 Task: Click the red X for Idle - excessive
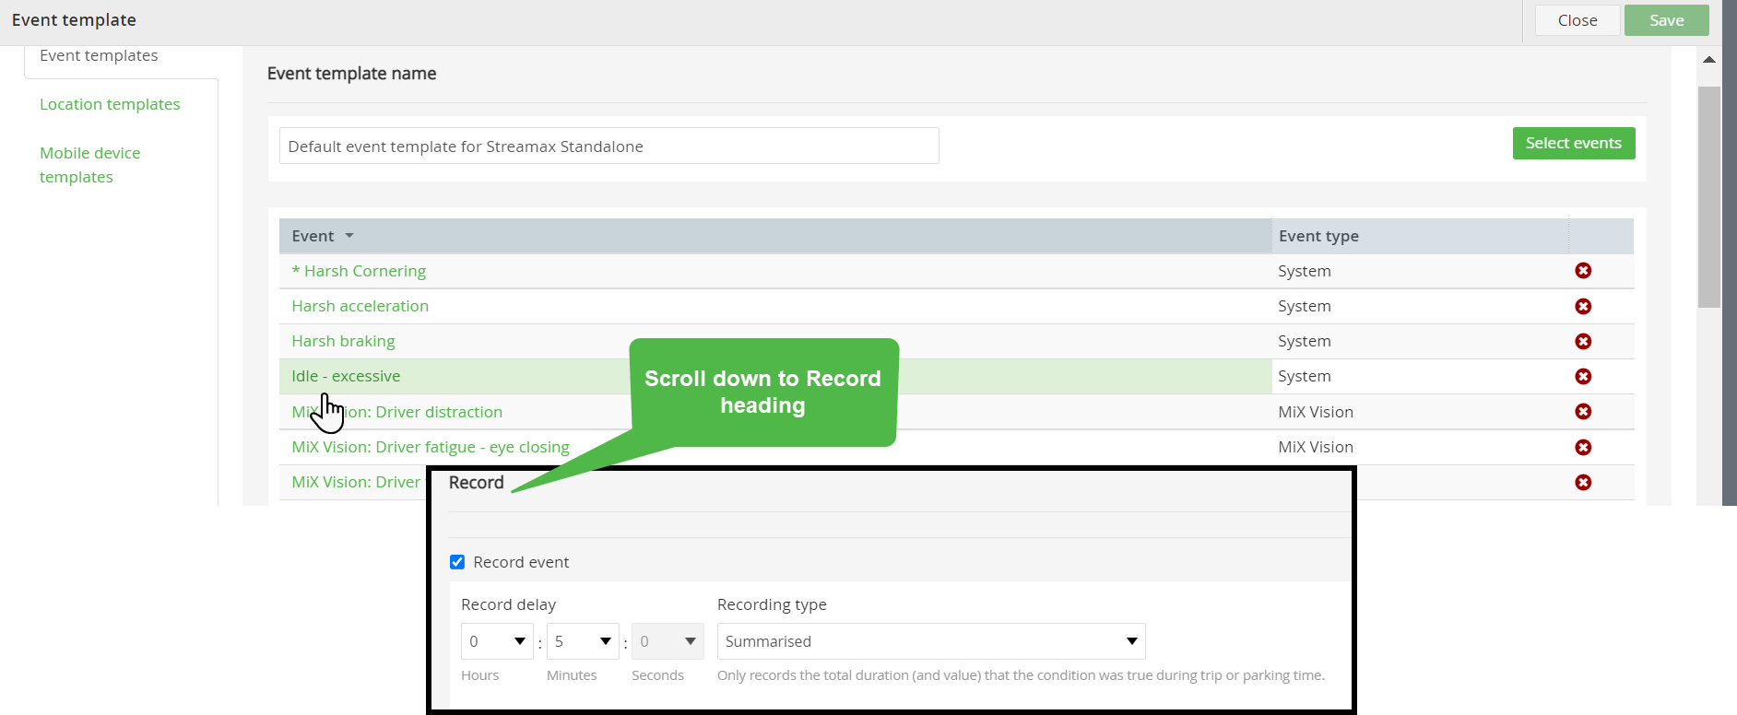point(1583,376)
